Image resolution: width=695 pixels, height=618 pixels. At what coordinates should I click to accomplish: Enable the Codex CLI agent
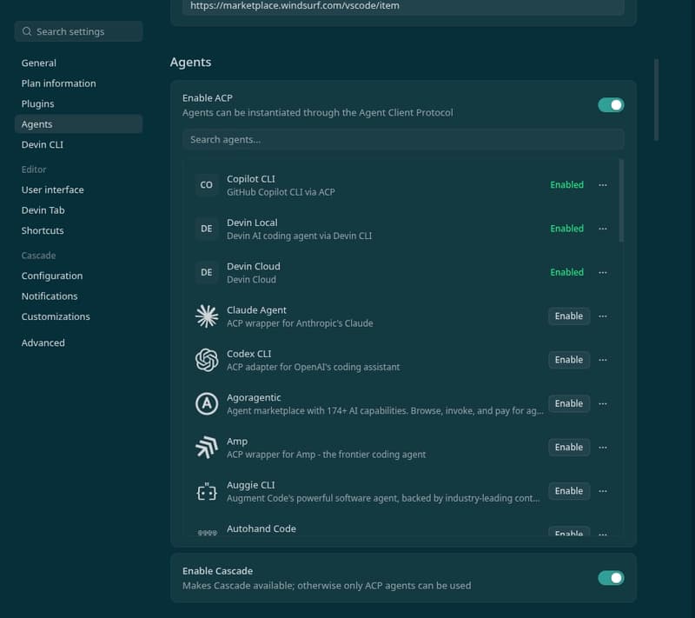tap(569, 360)
